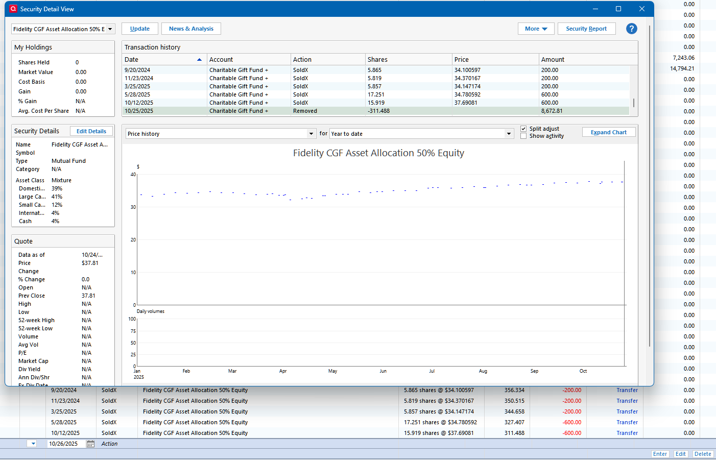Click the 327.407 share balance in the register
The image size is (716, 462).
(x=514, y=422)
